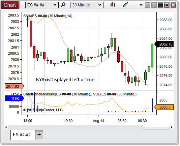
Task: Click the 2074.00 right axis price label
Action: click(166, 85)
